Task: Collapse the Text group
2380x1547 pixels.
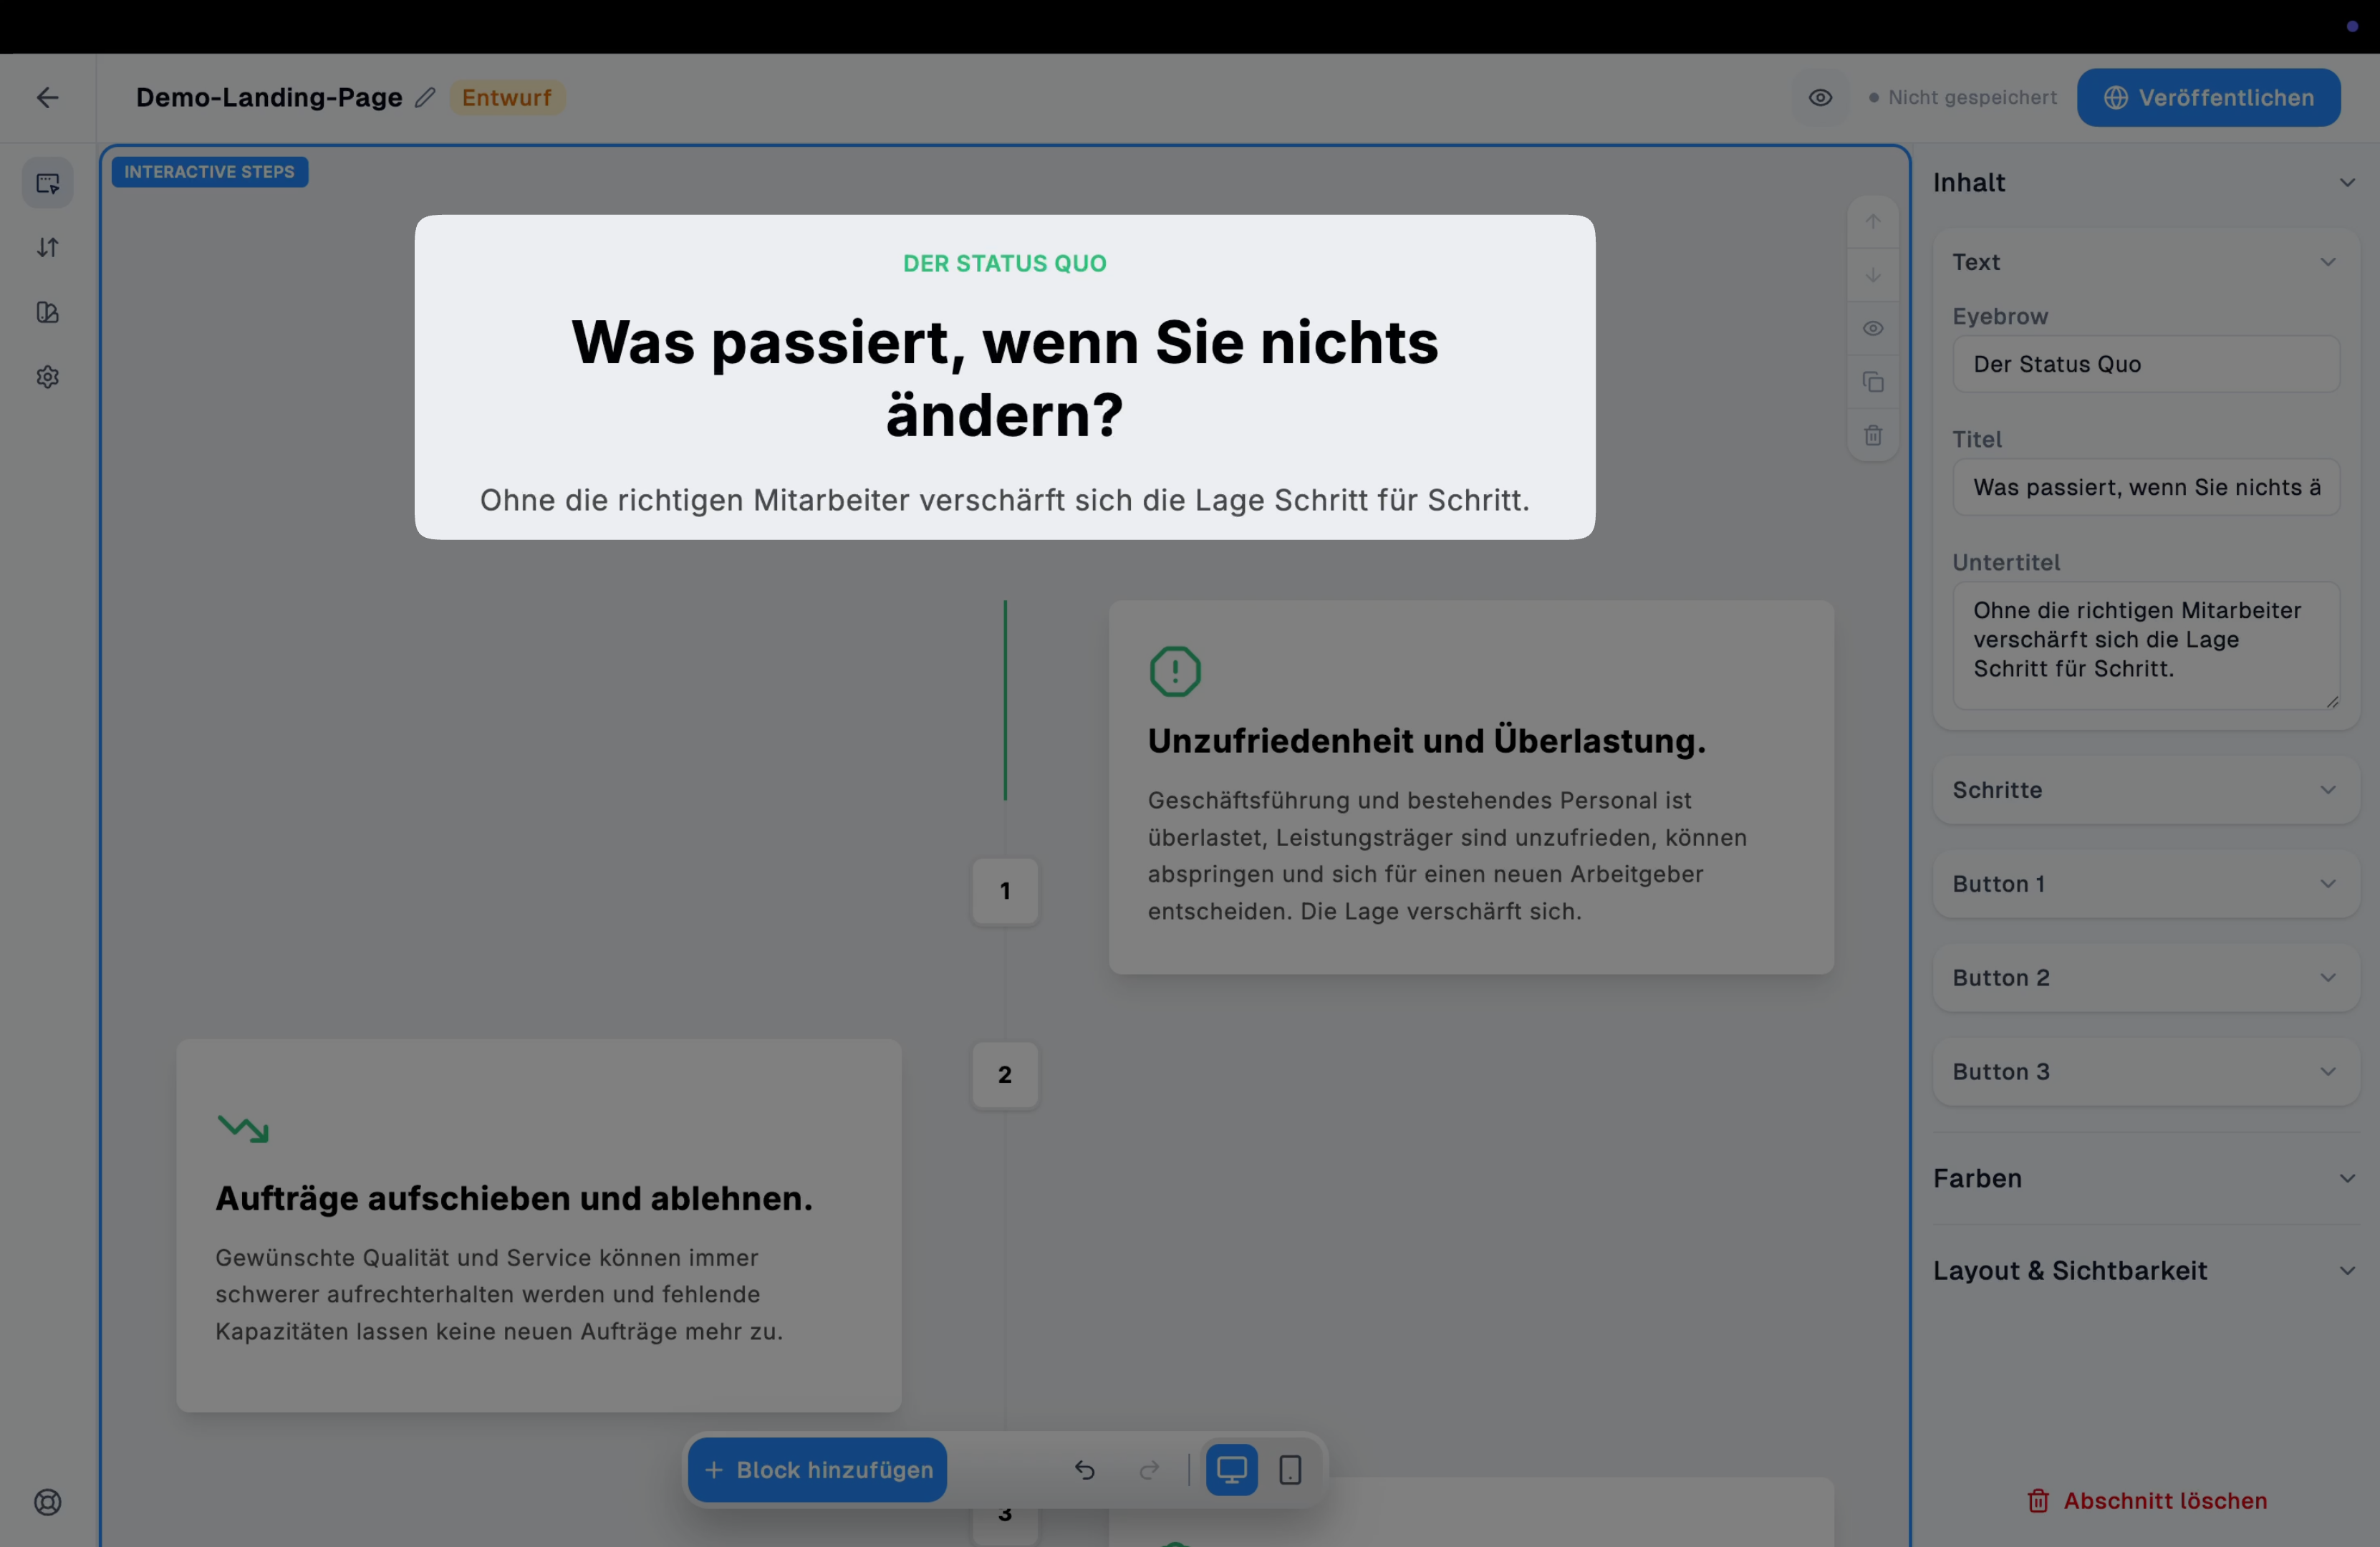Action: 2145,262
